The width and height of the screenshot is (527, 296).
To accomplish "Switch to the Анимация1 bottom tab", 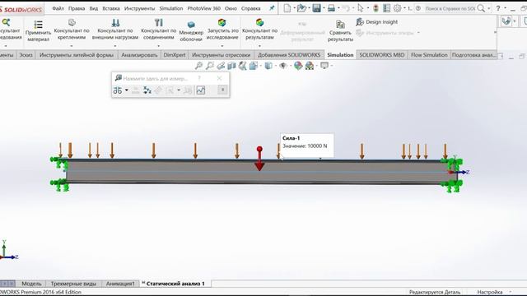I will (x=120, y=284).
